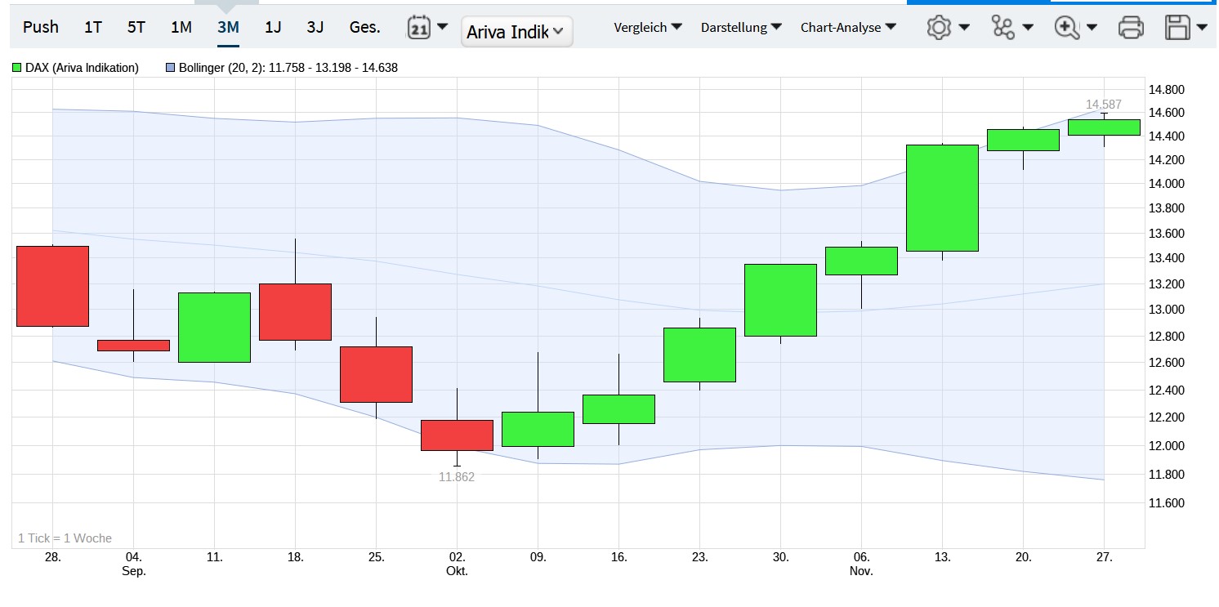Screen dimensions: 1219x607
Task: Click the settings gear icon
Action: point(939,28)
